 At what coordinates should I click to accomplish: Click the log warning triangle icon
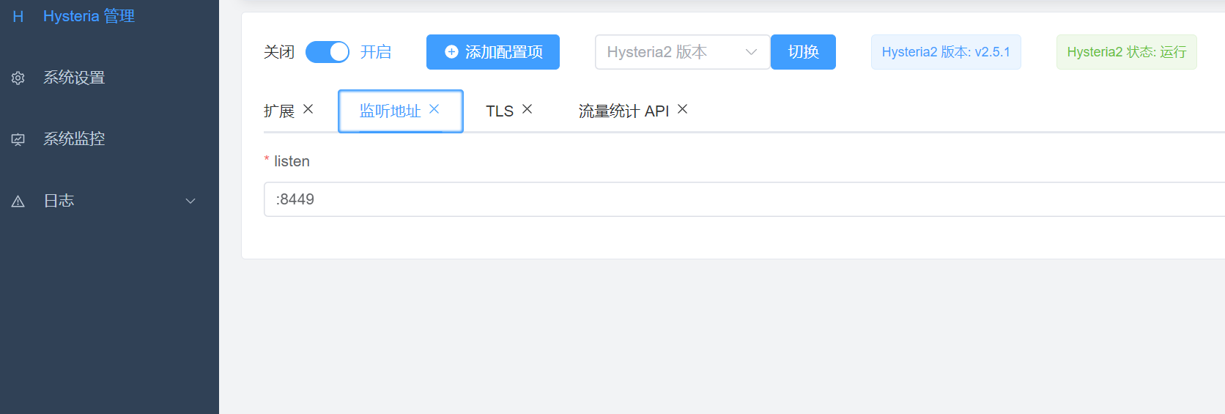tap(18, 202)
